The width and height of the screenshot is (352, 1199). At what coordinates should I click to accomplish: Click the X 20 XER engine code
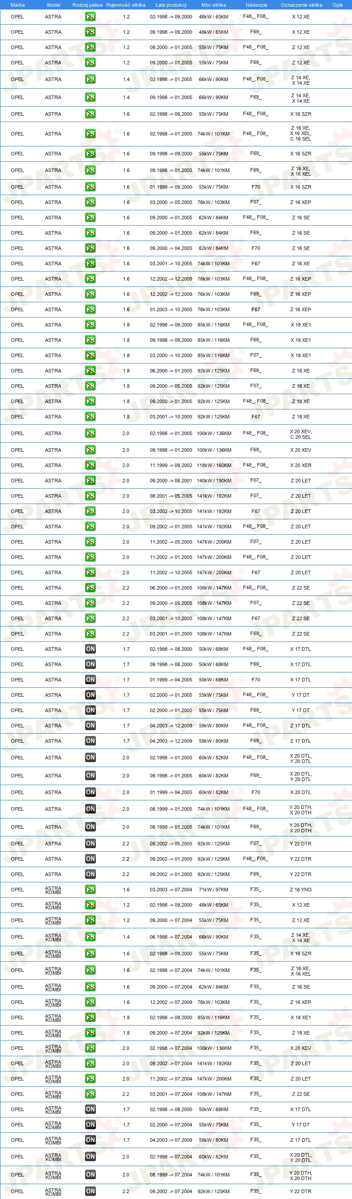[301, 465]
